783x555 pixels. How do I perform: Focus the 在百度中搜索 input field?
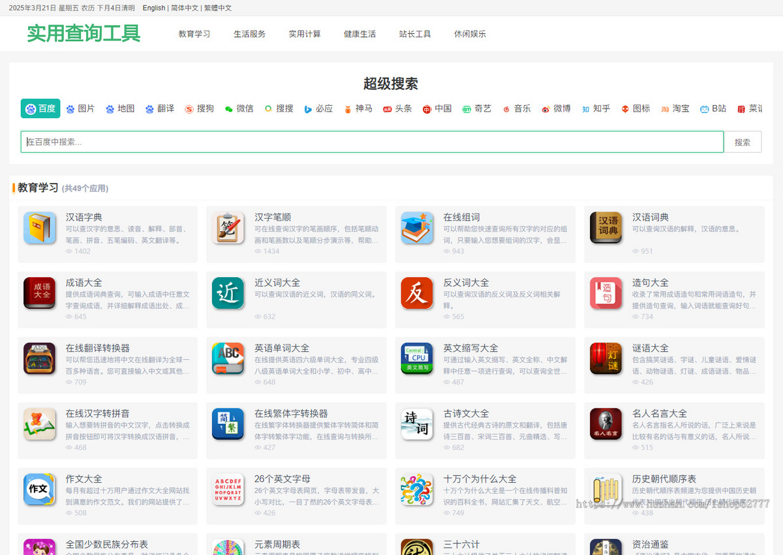tap(372, 142)
